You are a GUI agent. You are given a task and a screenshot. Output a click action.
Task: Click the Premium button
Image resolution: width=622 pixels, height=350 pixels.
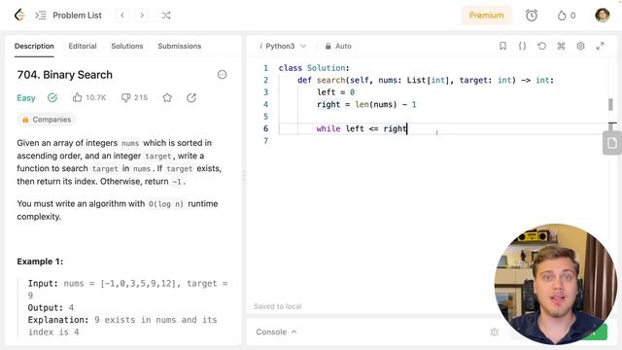[x=486, y=16]
